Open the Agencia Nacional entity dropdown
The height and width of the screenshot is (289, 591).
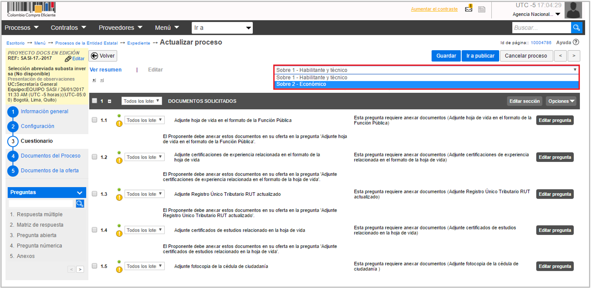pyautogui.click(x=536, y=14)
